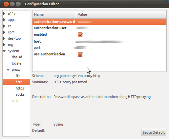Collapse the system tree node
The height and width of the screenshot is (139, 169).
tap(4, 51)
